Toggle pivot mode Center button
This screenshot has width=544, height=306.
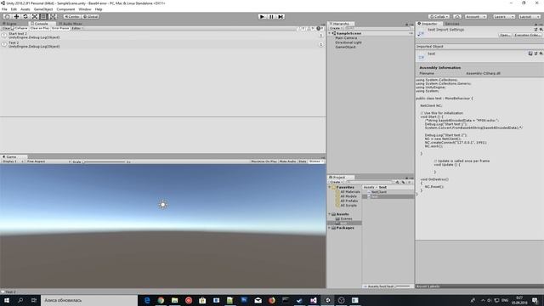(x=72, y=17)
